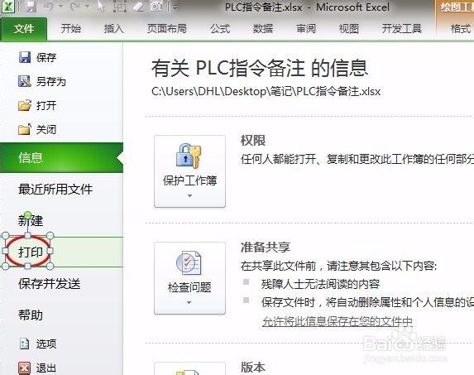Open the Redo history dropdown arrow
The width and height of the screenshot is (474, 375).
[87, 7]
